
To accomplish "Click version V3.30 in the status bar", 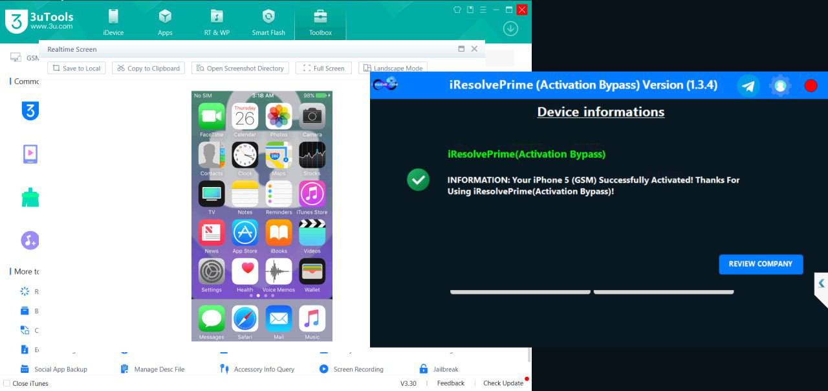I will (408, 383).
